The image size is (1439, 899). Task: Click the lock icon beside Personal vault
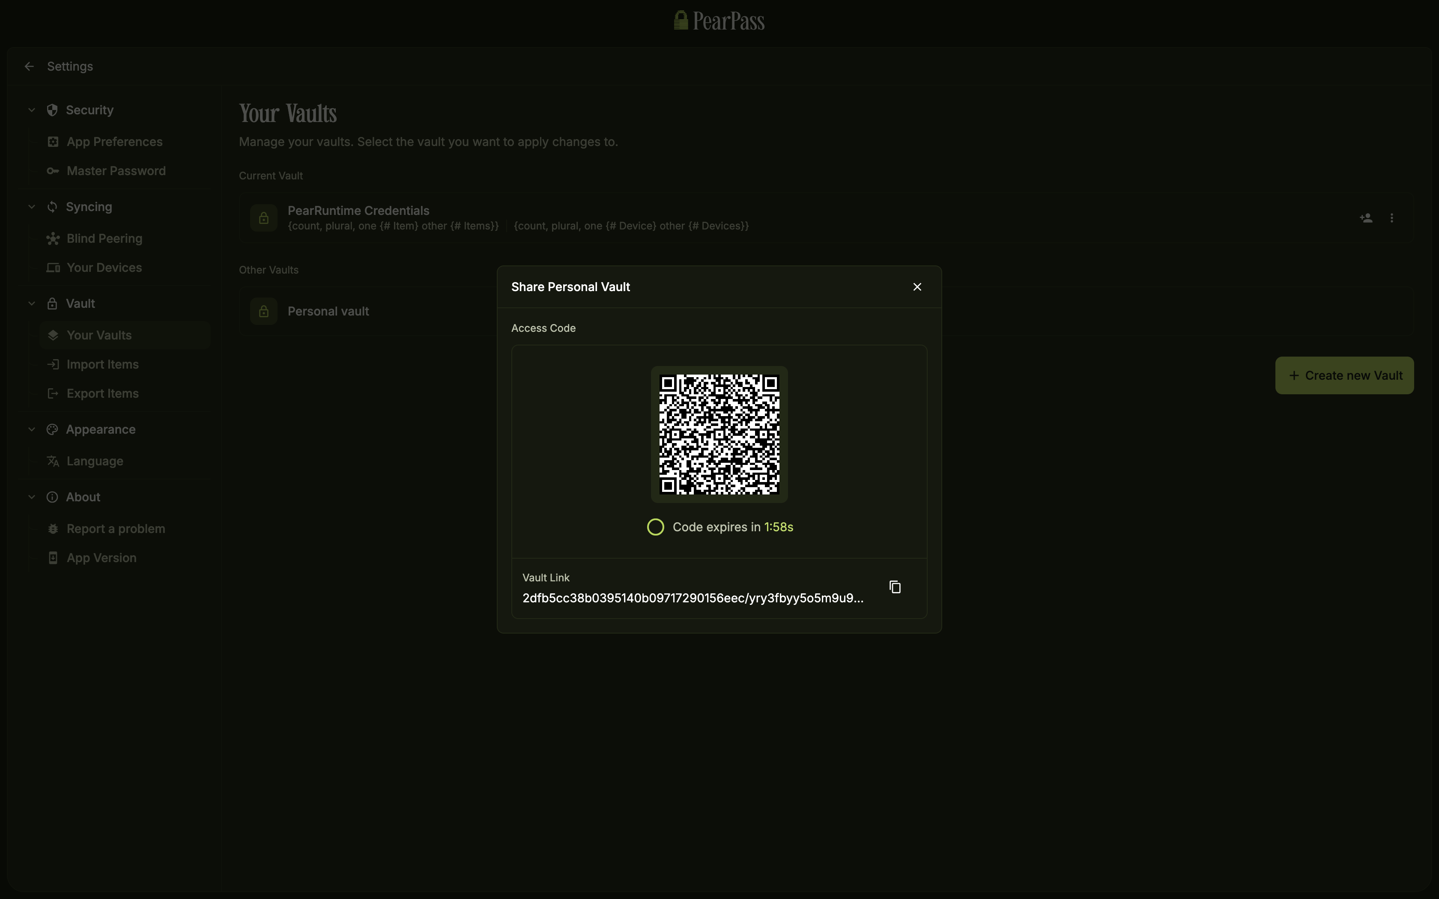click(263, 310)
